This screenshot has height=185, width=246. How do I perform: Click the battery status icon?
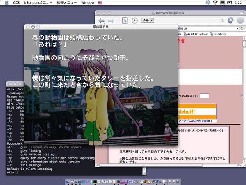coord(230,2)
